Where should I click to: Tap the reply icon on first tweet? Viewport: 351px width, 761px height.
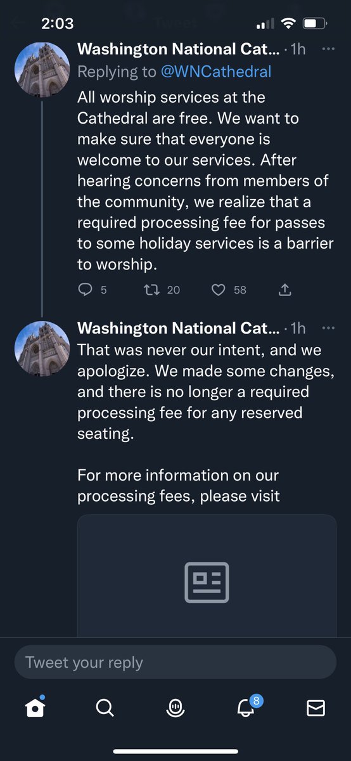[x=86, y=290]
